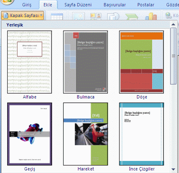Go to the Postalar tab
Viewport: 179px width, 173px height.
click(x=146, y=5)
